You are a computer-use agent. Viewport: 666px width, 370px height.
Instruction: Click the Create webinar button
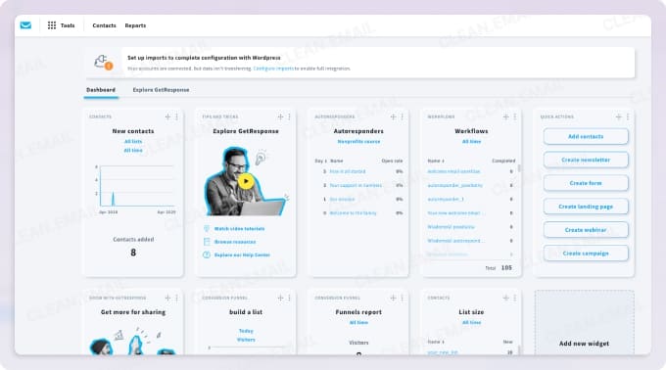click(x=586, y=230)
